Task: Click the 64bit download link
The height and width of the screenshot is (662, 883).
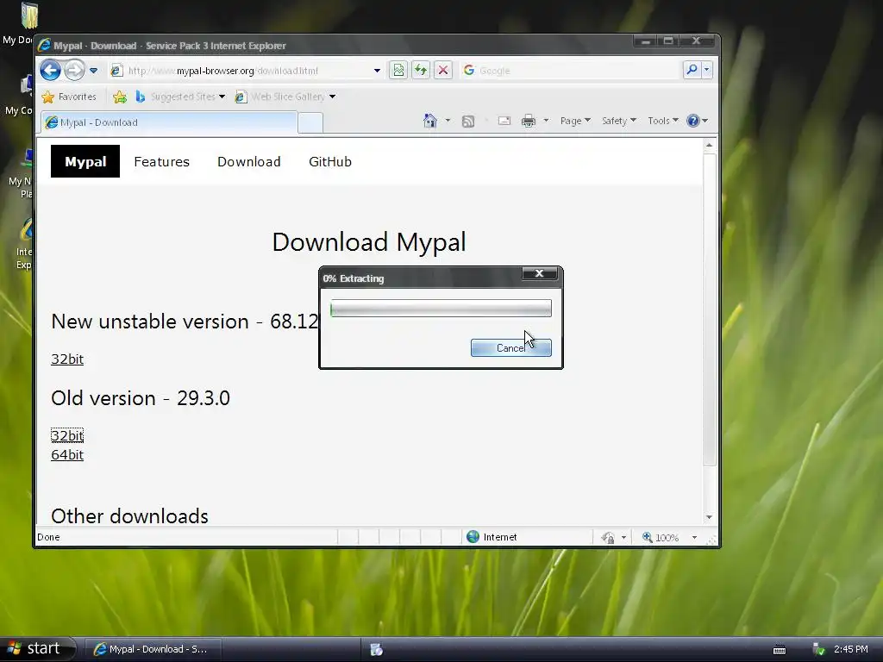Action: point(67,455)
